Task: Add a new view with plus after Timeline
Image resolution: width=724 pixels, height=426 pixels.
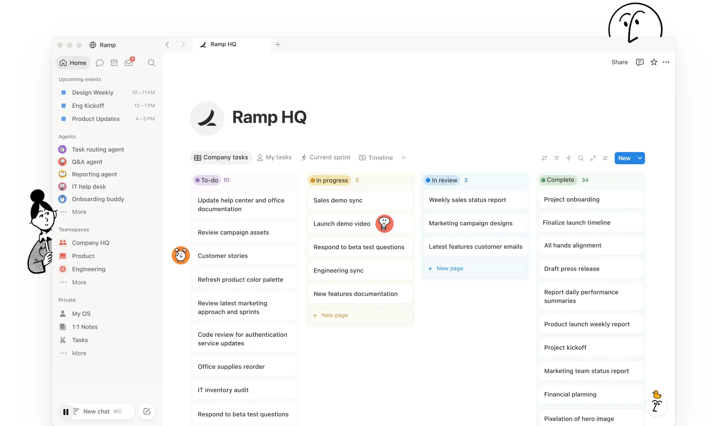Action: click(404, 158)
